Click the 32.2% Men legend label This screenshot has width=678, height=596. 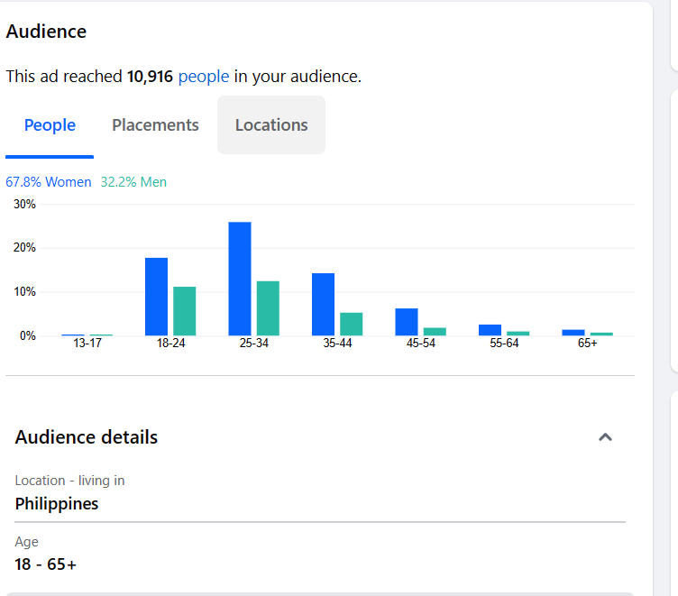coord(133,182)
